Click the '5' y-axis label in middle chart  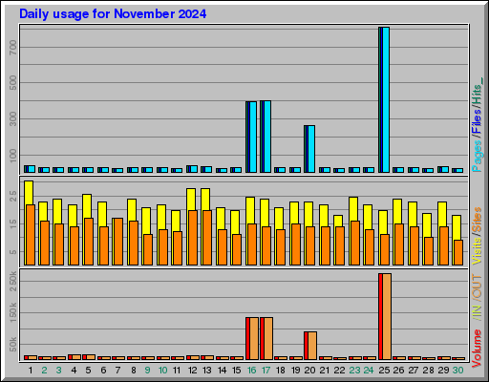(13, 252)
